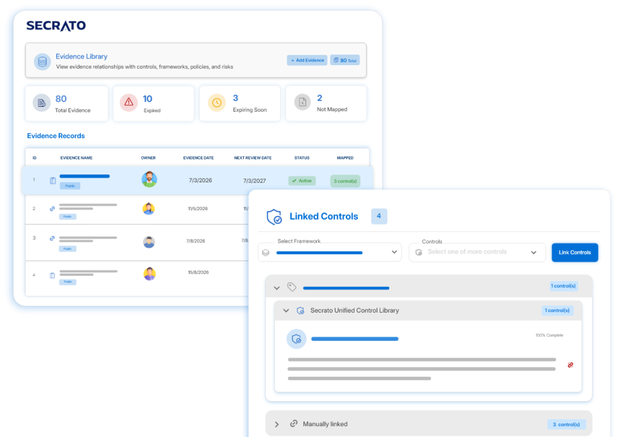Click the Expiring Soon clock icon
Image resolution: width=618 pixels, height=437 pixels.
[217, 103]
